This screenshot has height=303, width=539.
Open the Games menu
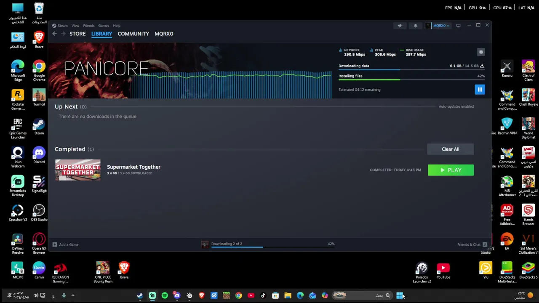pyautogui.click(x=104, y=26)
